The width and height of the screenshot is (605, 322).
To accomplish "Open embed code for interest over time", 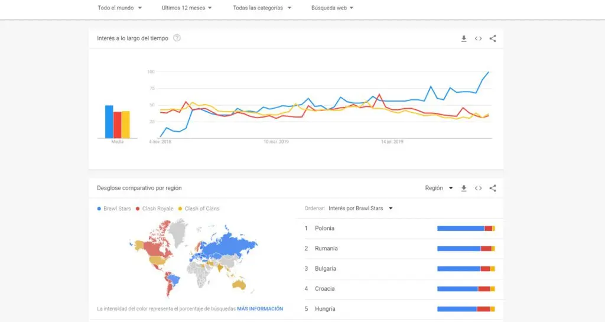I will (479, 38).
